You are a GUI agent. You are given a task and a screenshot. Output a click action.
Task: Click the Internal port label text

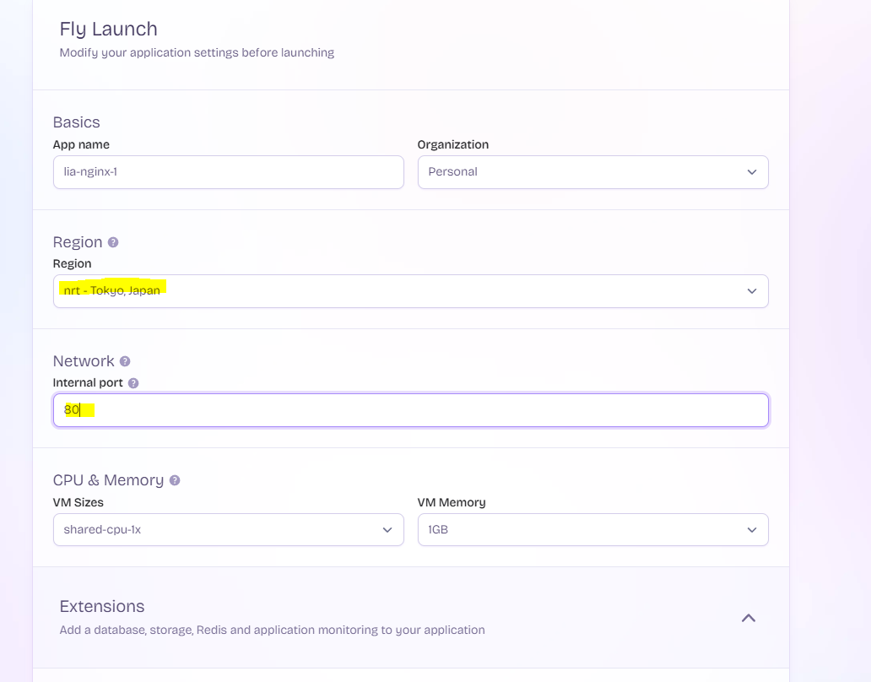tap(88, 383)
